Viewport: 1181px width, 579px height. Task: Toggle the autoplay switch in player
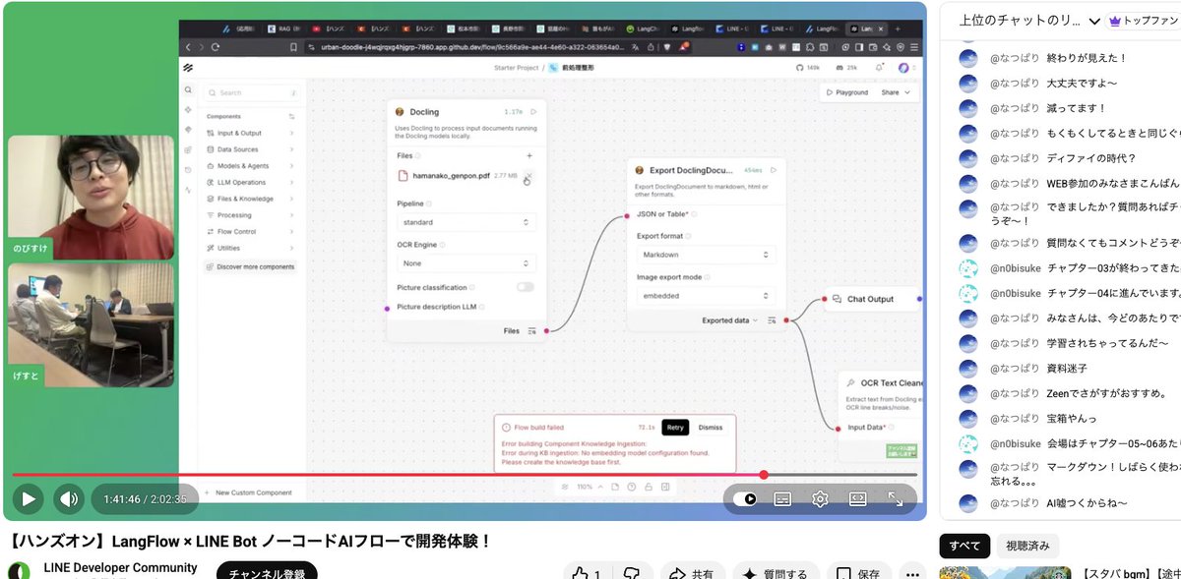[745, 499]
